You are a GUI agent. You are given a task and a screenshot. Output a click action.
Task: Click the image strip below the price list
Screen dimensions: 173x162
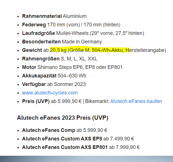point(86,159)
